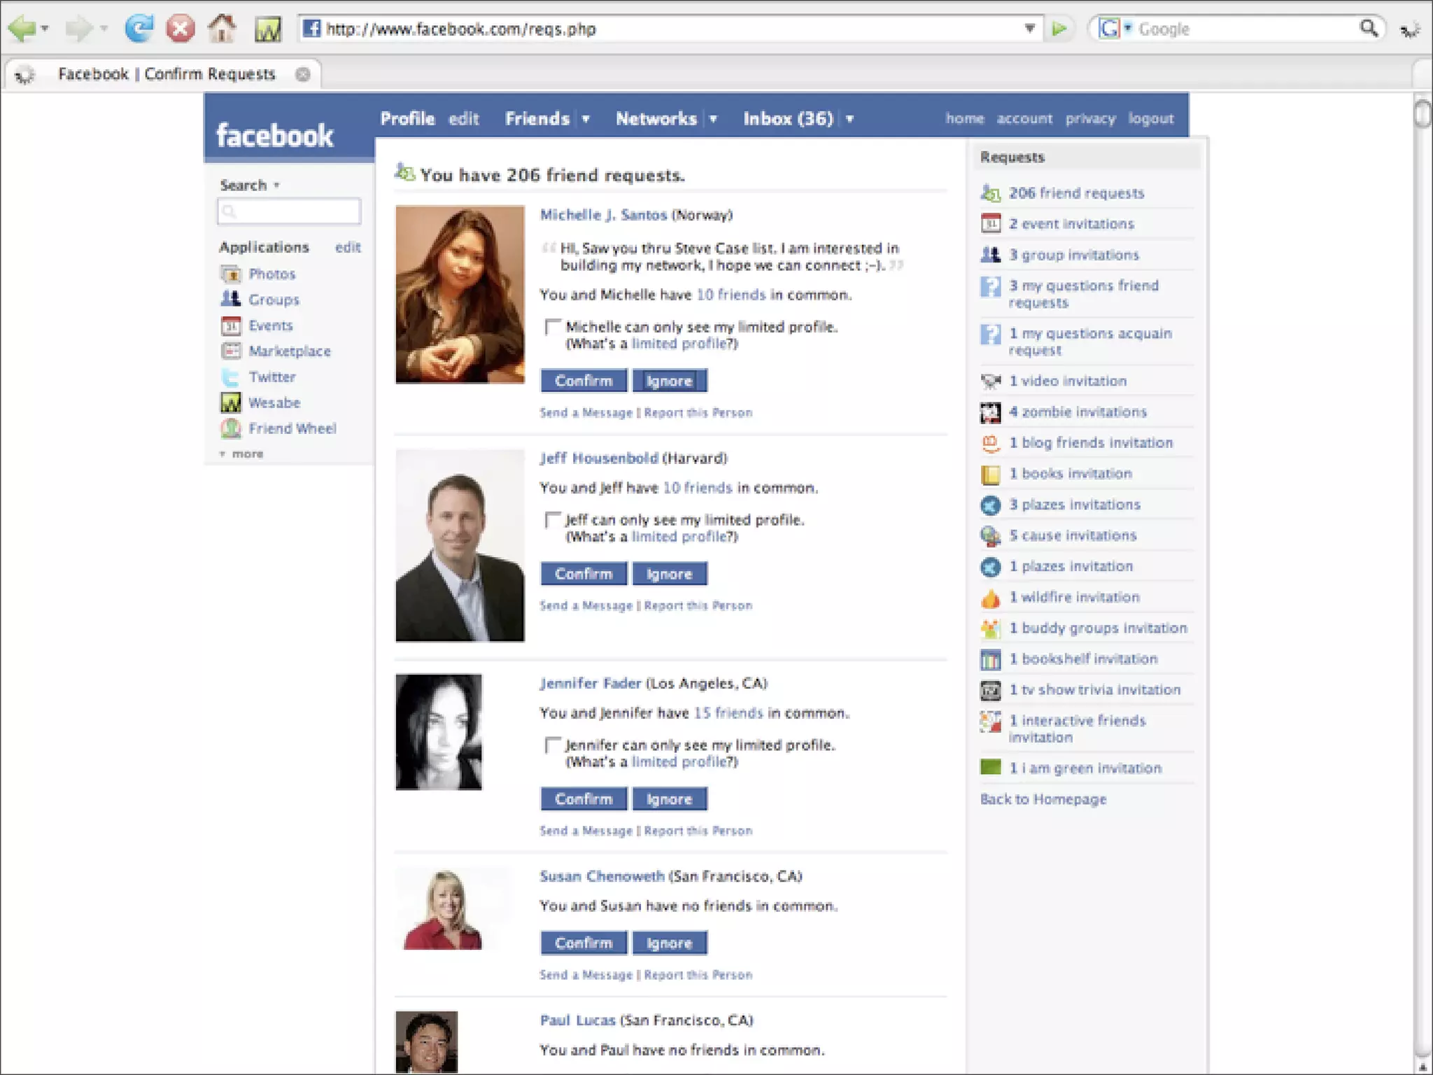The width and height of the screenshot is (1433, 1075).
Task: Click the browser address bar URL
Action: (461, 29)
